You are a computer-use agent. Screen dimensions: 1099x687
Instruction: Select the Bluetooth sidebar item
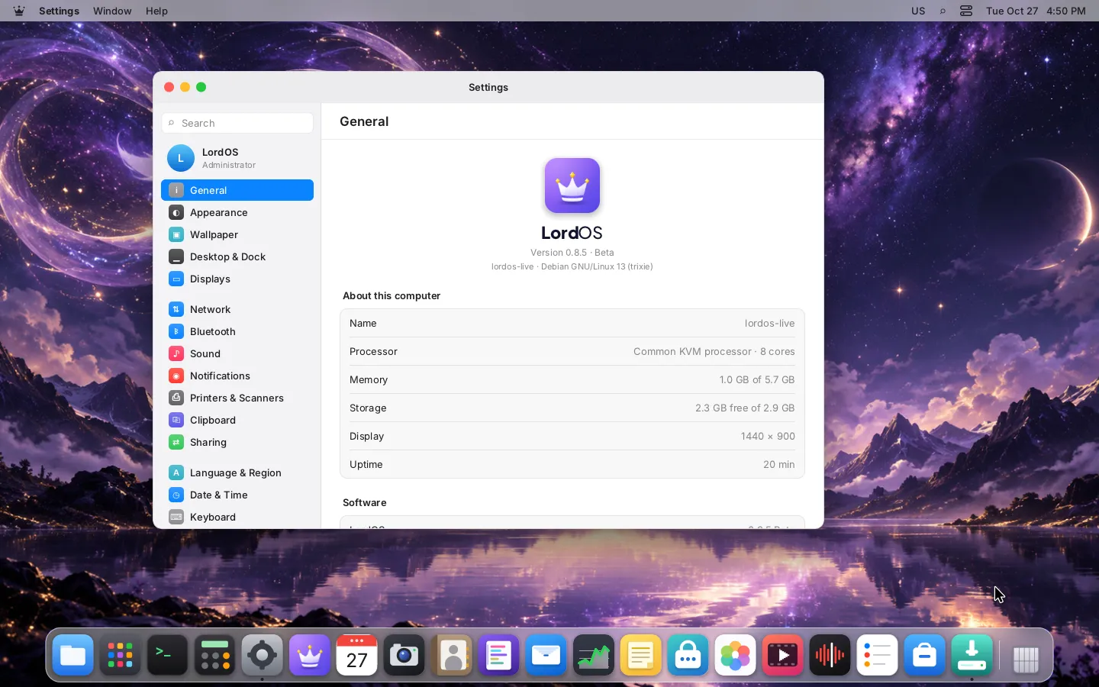(237, 331)
